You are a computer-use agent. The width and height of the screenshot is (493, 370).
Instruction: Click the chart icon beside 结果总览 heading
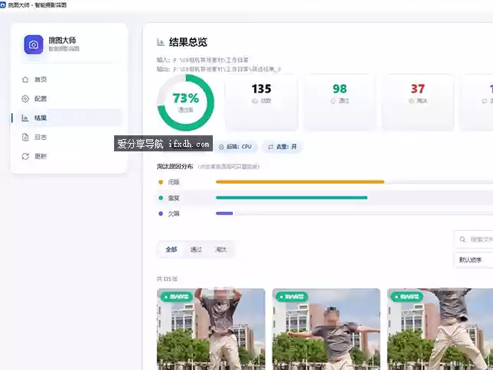pos(161,42)
